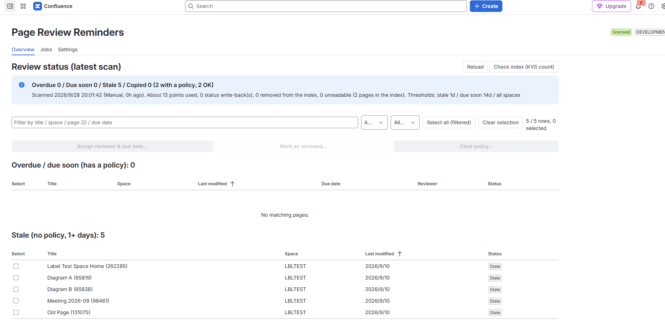
Task: Click 'Meeting 2026-09 (98461)' title
Action: click(78, 301)
